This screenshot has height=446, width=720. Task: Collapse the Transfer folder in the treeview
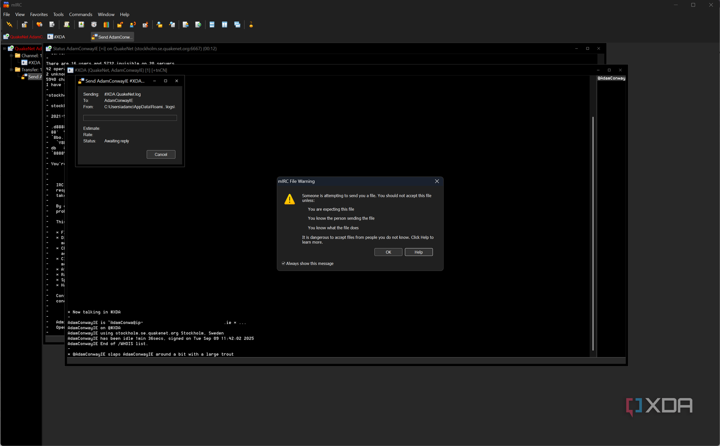[x=11, y=70]
